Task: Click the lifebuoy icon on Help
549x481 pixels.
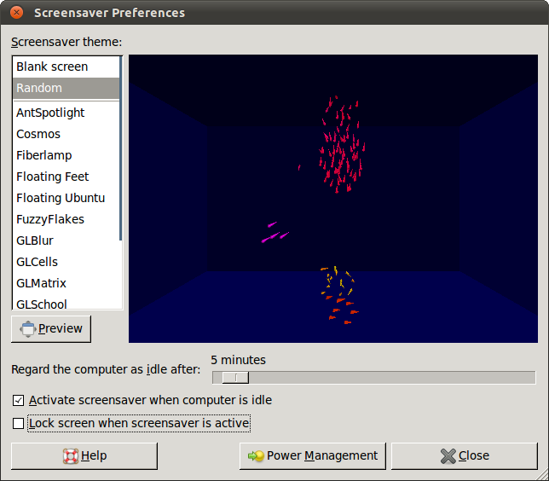Action: coord(71,456)
